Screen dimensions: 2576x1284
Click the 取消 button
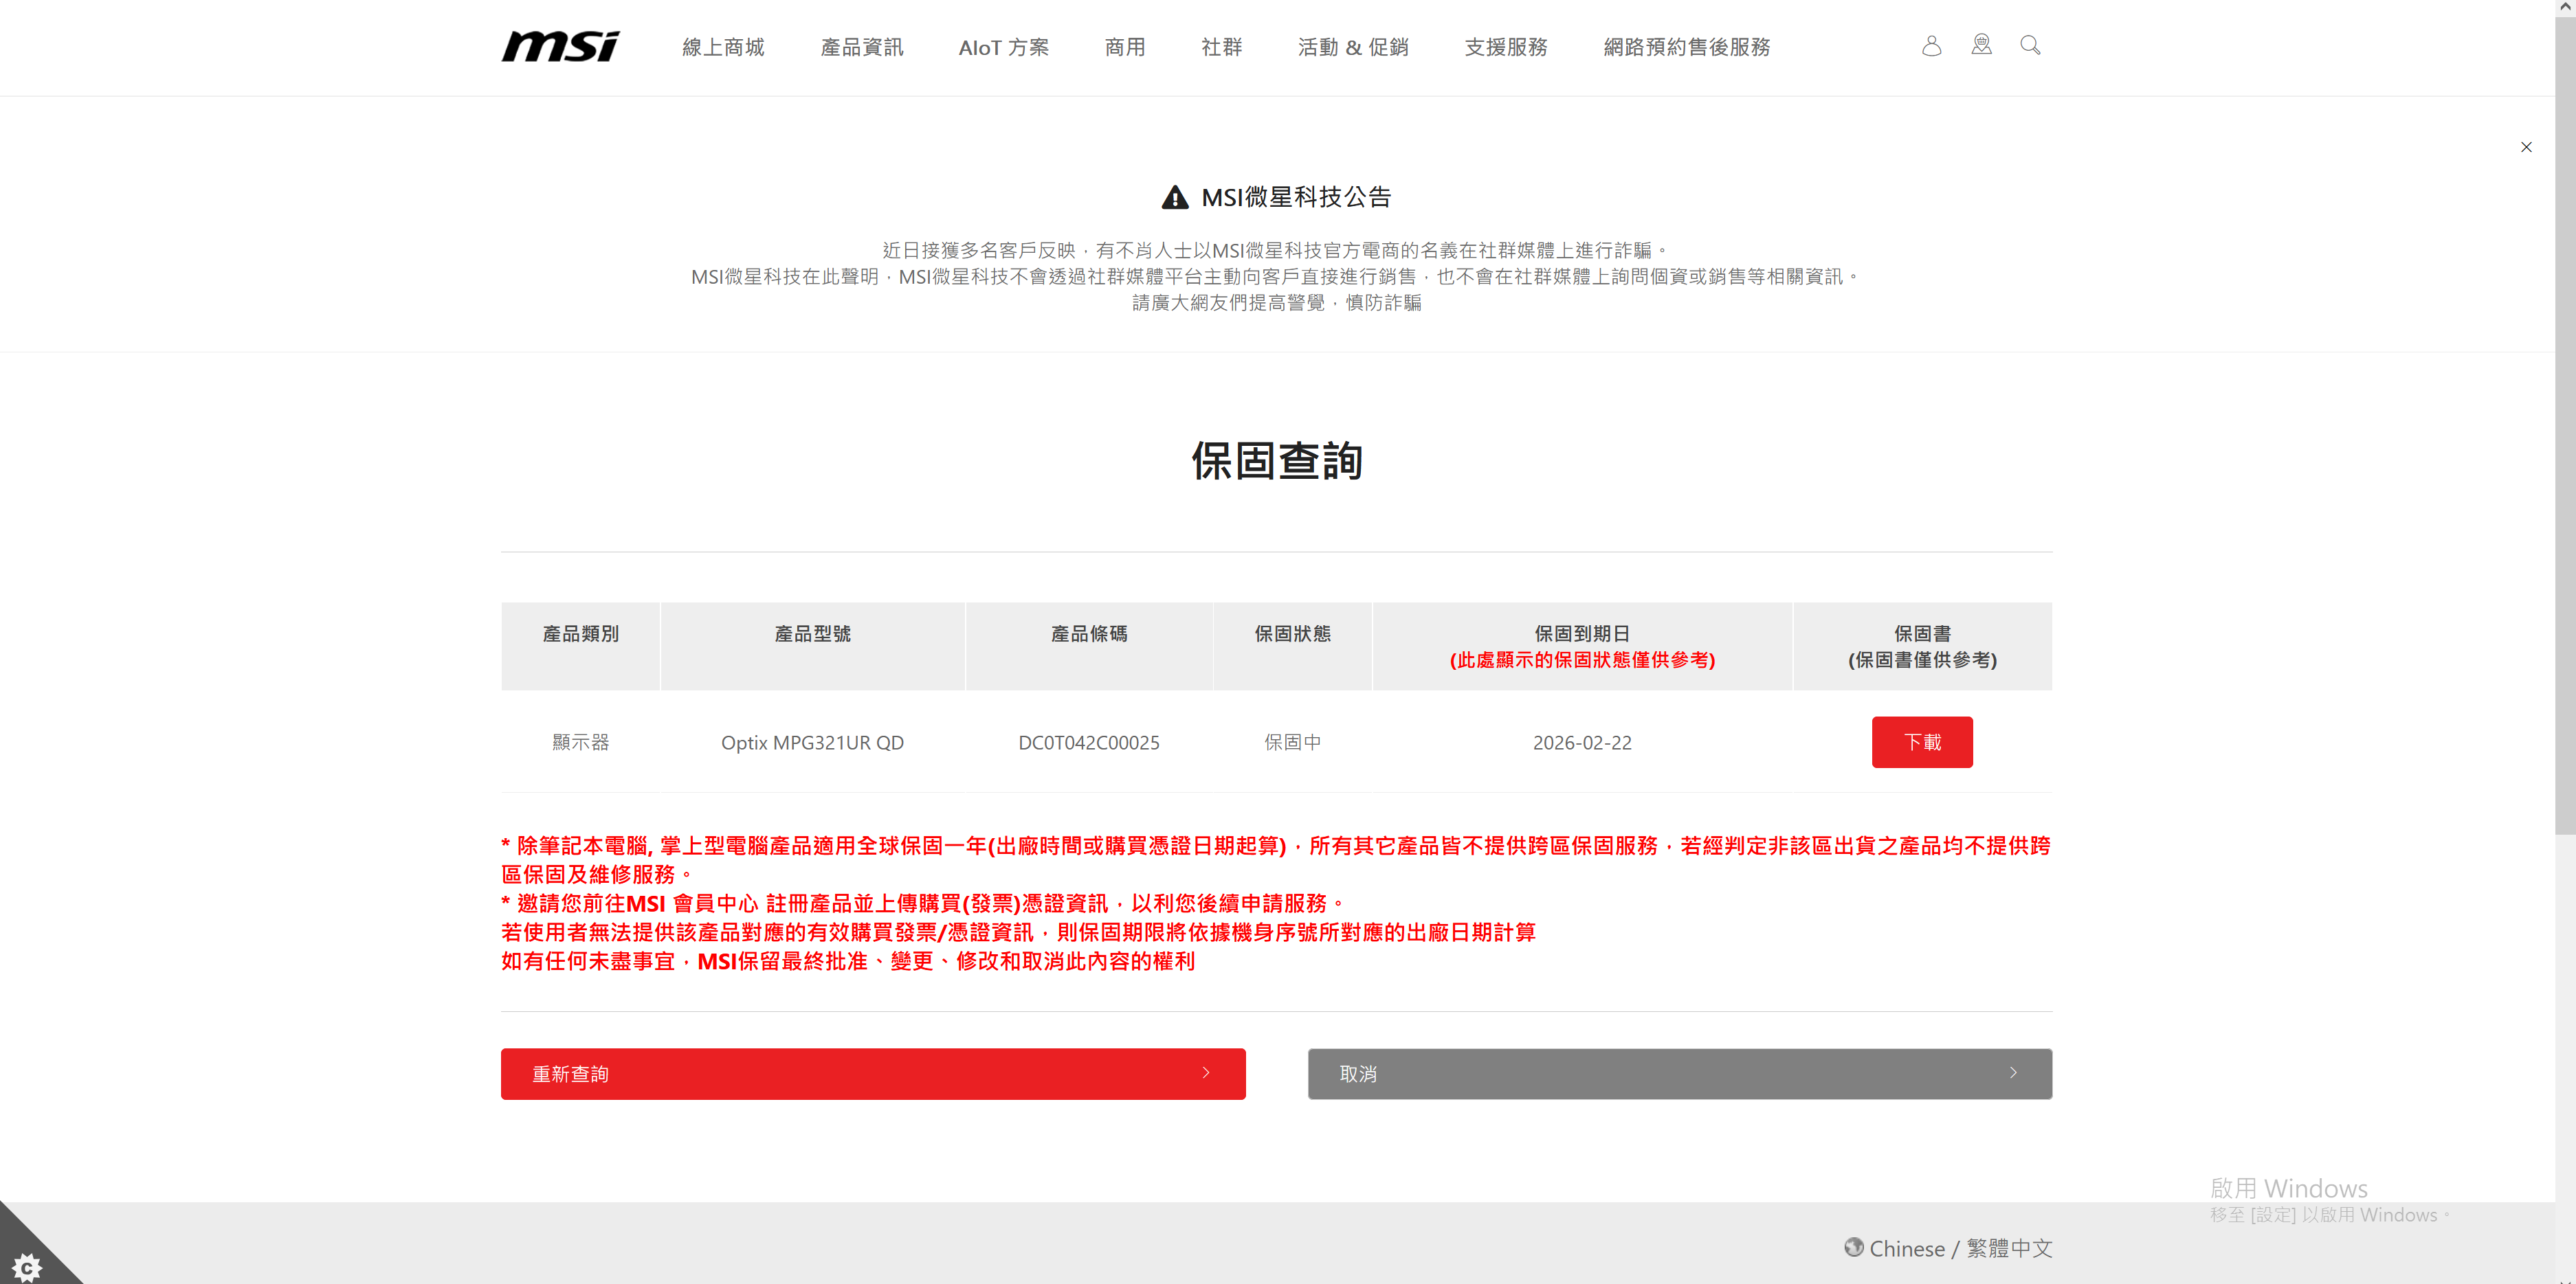(1680, 1074)
